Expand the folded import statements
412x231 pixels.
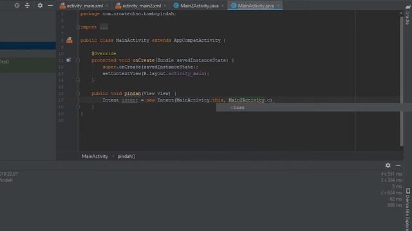tap(104, 27)
